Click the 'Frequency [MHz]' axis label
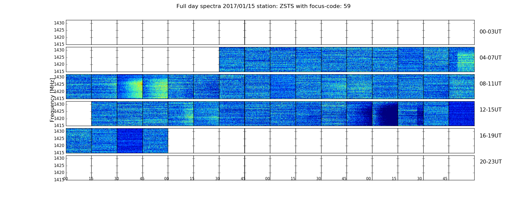 [x=52, y=100]
